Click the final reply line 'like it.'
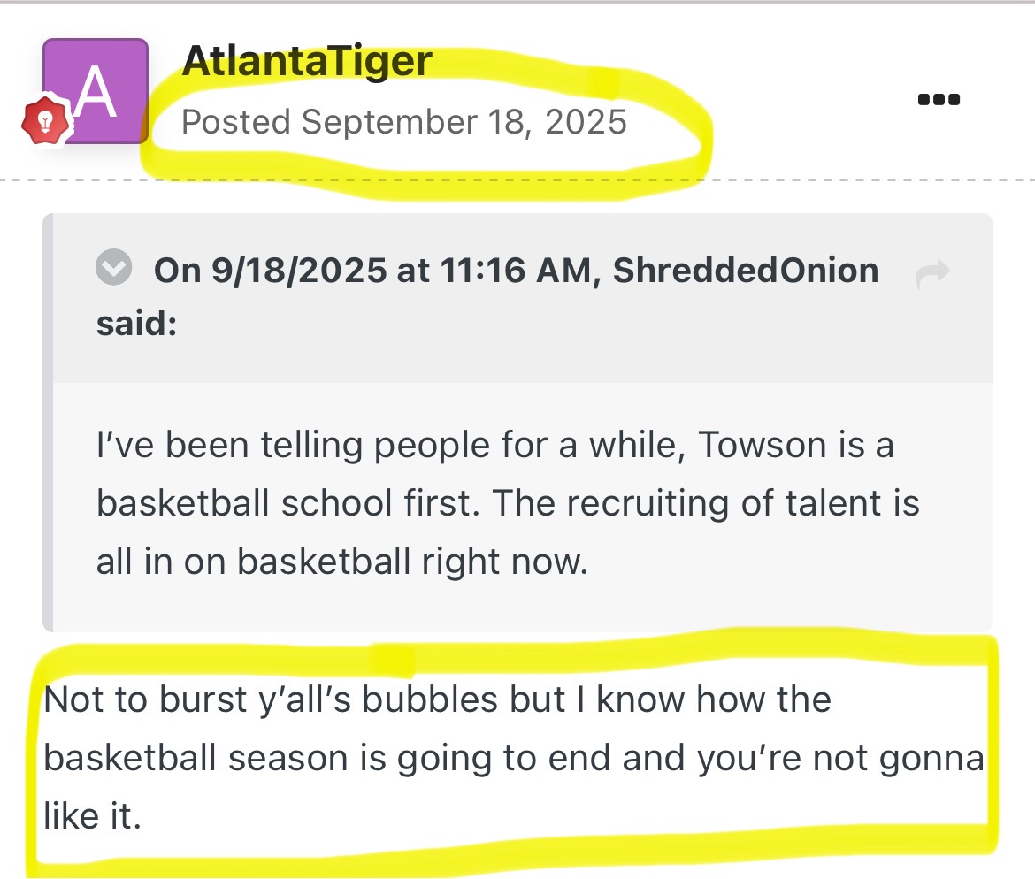This screenshot has height=879, width=1035. 92,816
